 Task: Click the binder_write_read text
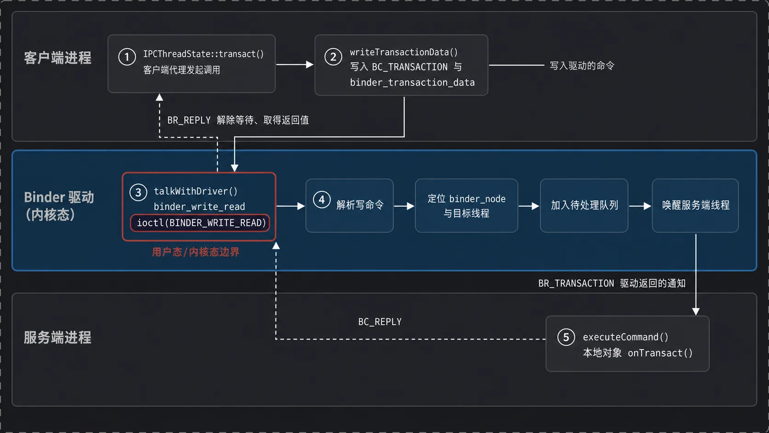click(x=199, y=207)
